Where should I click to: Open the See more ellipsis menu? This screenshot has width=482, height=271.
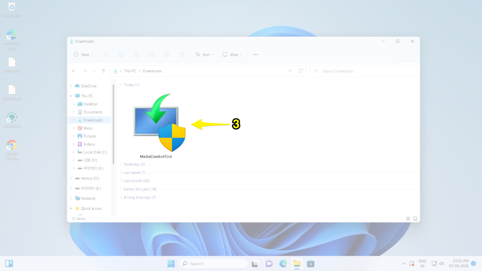click(x=256, y=55)
